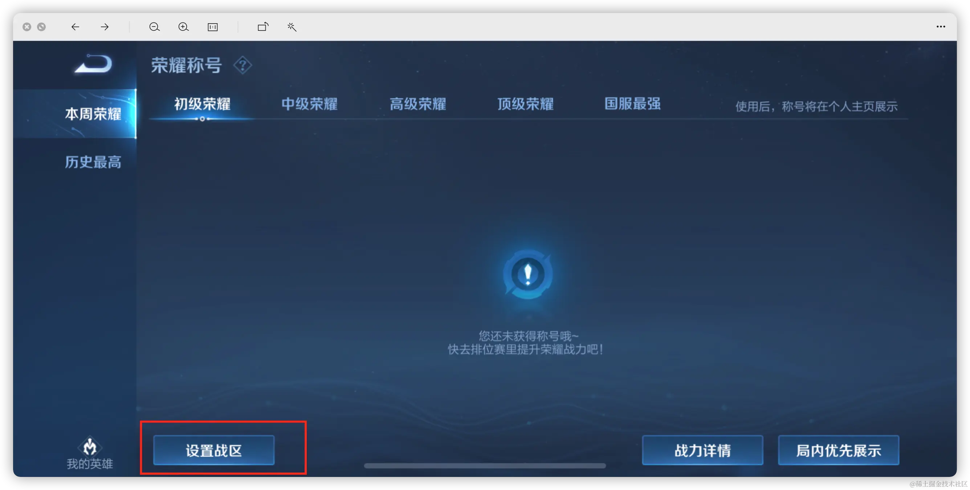
Task: Click the back navigation arrow icon
Action: point(75,27)
